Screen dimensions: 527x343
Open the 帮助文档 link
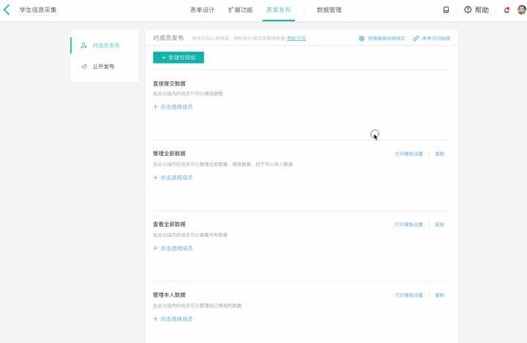[x=296, y=38]
